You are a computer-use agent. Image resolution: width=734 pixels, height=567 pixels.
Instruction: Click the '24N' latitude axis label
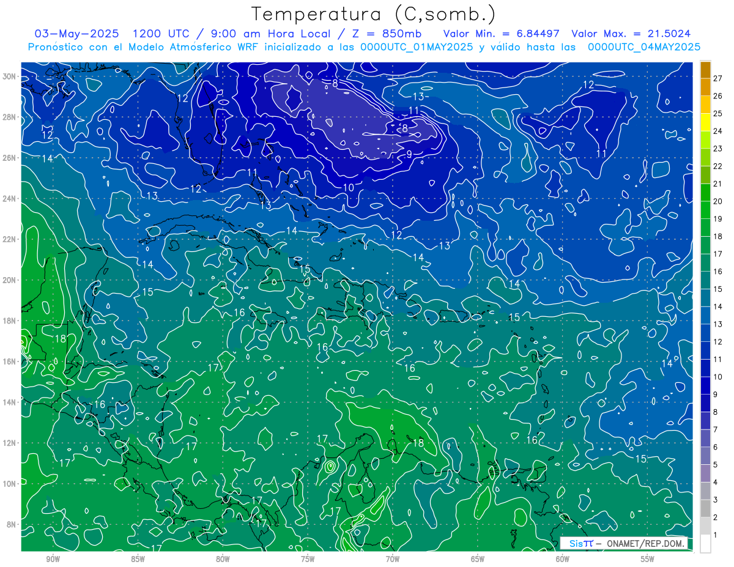9,199
